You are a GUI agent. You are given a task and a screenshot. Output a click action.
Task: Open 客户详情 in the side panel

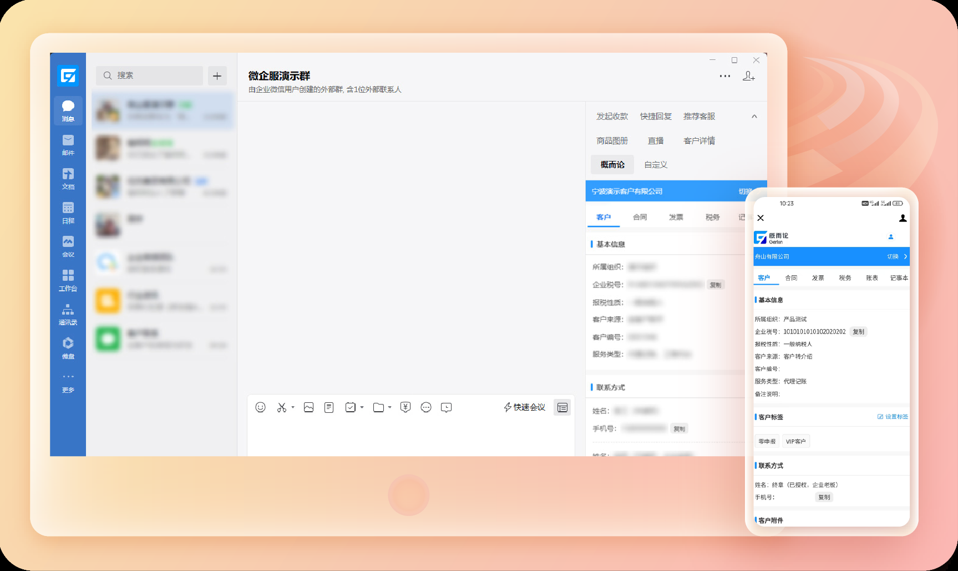tap(700, 141)
